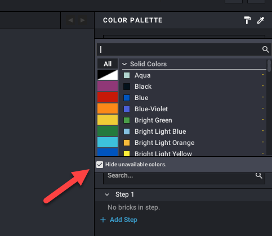Select the purple color group swatch
Viewport: 272px width, 236px height.
(108, 86)
